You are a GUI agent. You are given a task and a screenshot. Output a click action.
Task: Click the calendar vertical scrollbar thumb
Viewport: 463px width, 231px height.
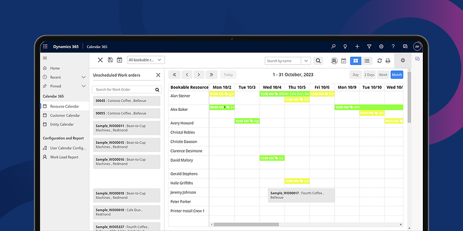(409, 97)
